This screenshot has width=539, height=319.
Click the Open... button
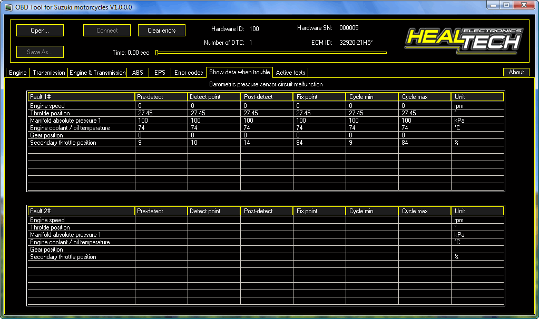click(x=40, y=30)
